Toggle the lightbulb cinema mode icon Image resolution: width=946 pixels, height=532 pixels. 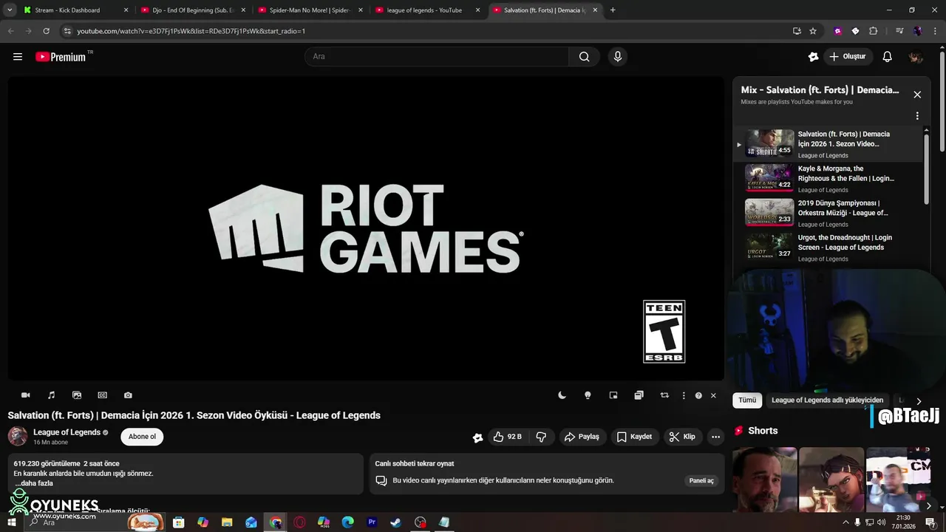pyautogui.click(x=588, y=395)
